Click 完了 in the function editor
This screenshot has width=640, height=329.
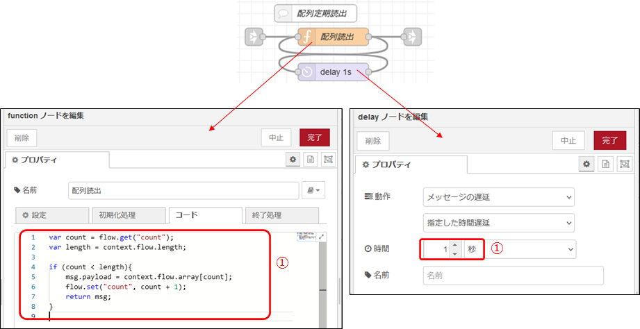pyautogui.click(x=315, y=137)
